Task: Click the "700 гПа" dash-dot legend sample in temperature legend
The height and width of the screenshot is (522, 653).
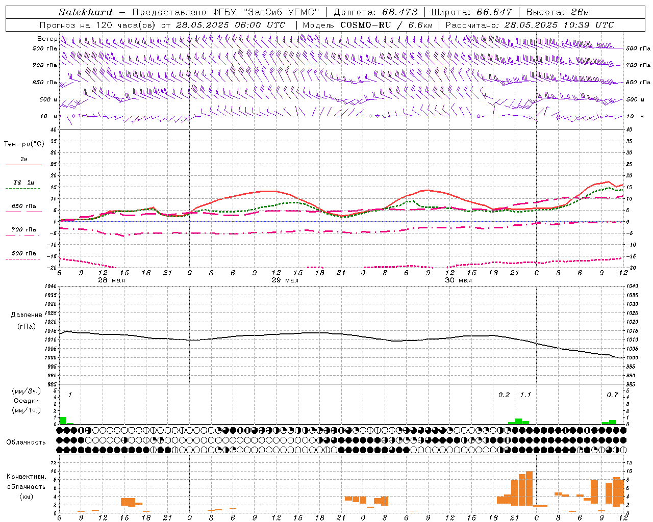Action: point(23,236)
